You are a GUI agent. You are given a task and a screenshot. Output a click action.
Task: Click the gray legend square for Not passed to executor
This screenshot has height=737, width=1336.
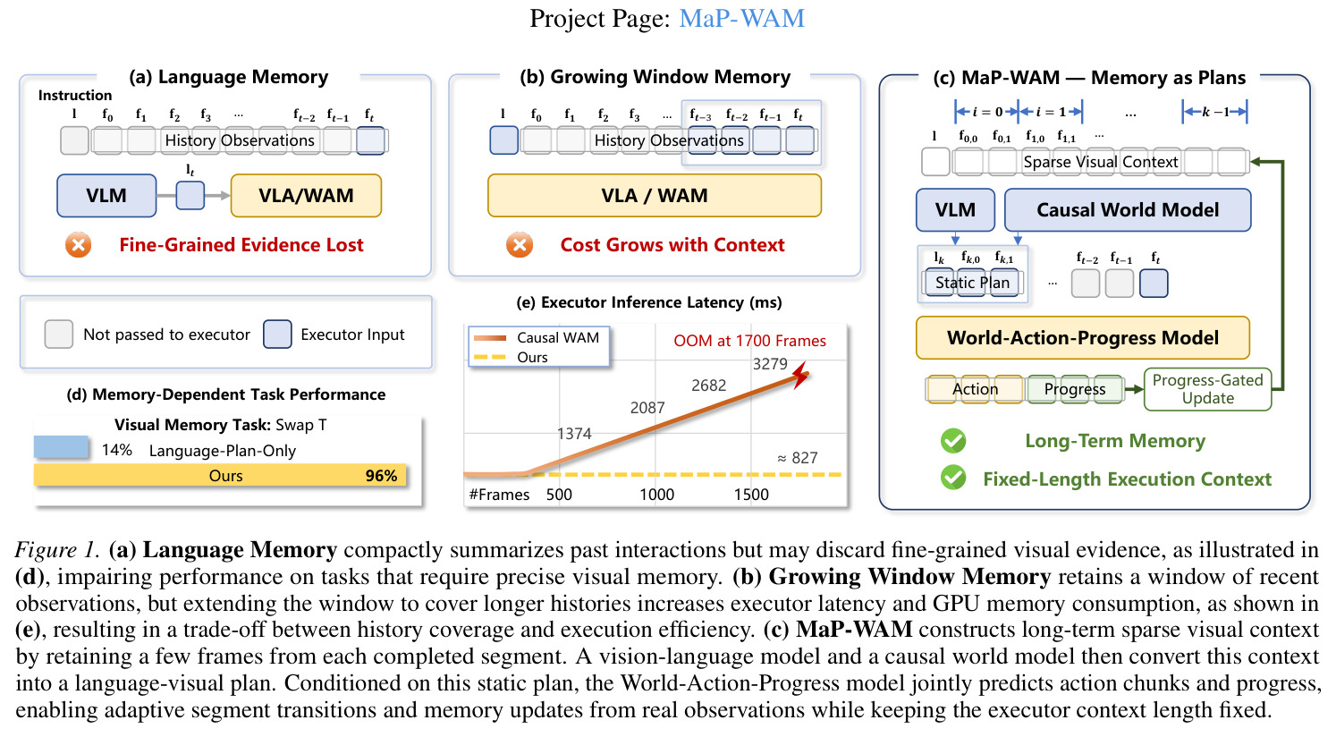(x=59, y=335)
